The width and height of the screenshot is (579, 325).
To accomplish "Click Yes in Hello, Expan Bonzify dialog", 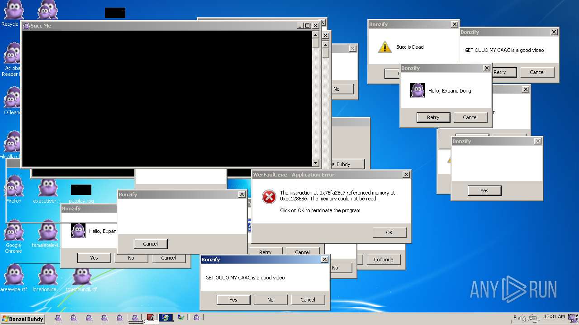I will point(94,258).
